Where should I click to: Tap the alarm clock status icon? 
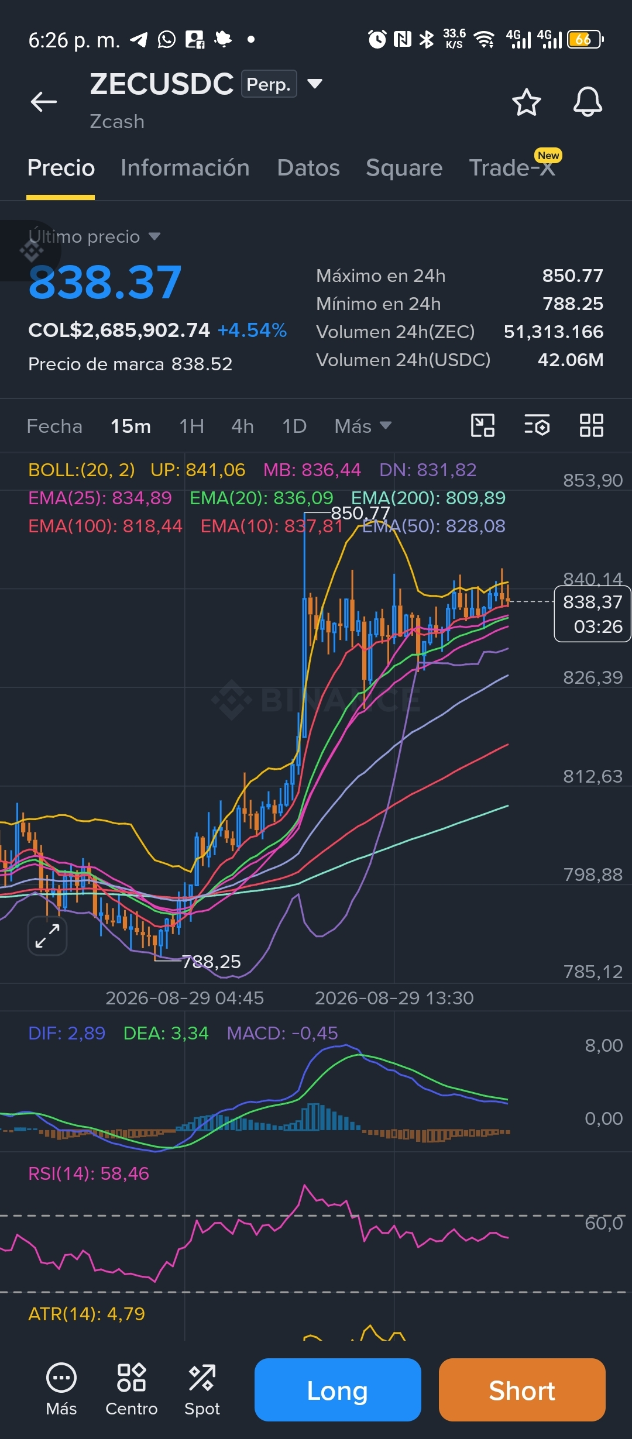pyautogui.click(x=377, y=39)
